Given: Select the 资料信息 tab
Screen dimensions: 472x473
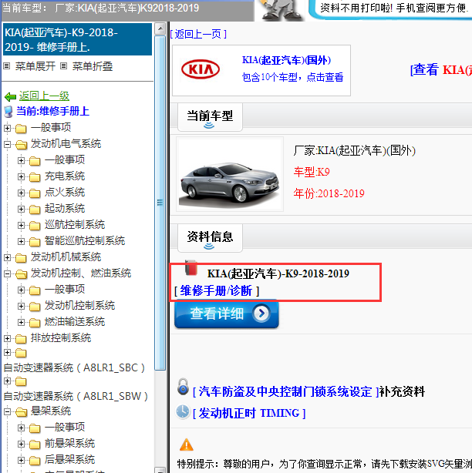Looking at the screenshot, I should coord(210,238).
